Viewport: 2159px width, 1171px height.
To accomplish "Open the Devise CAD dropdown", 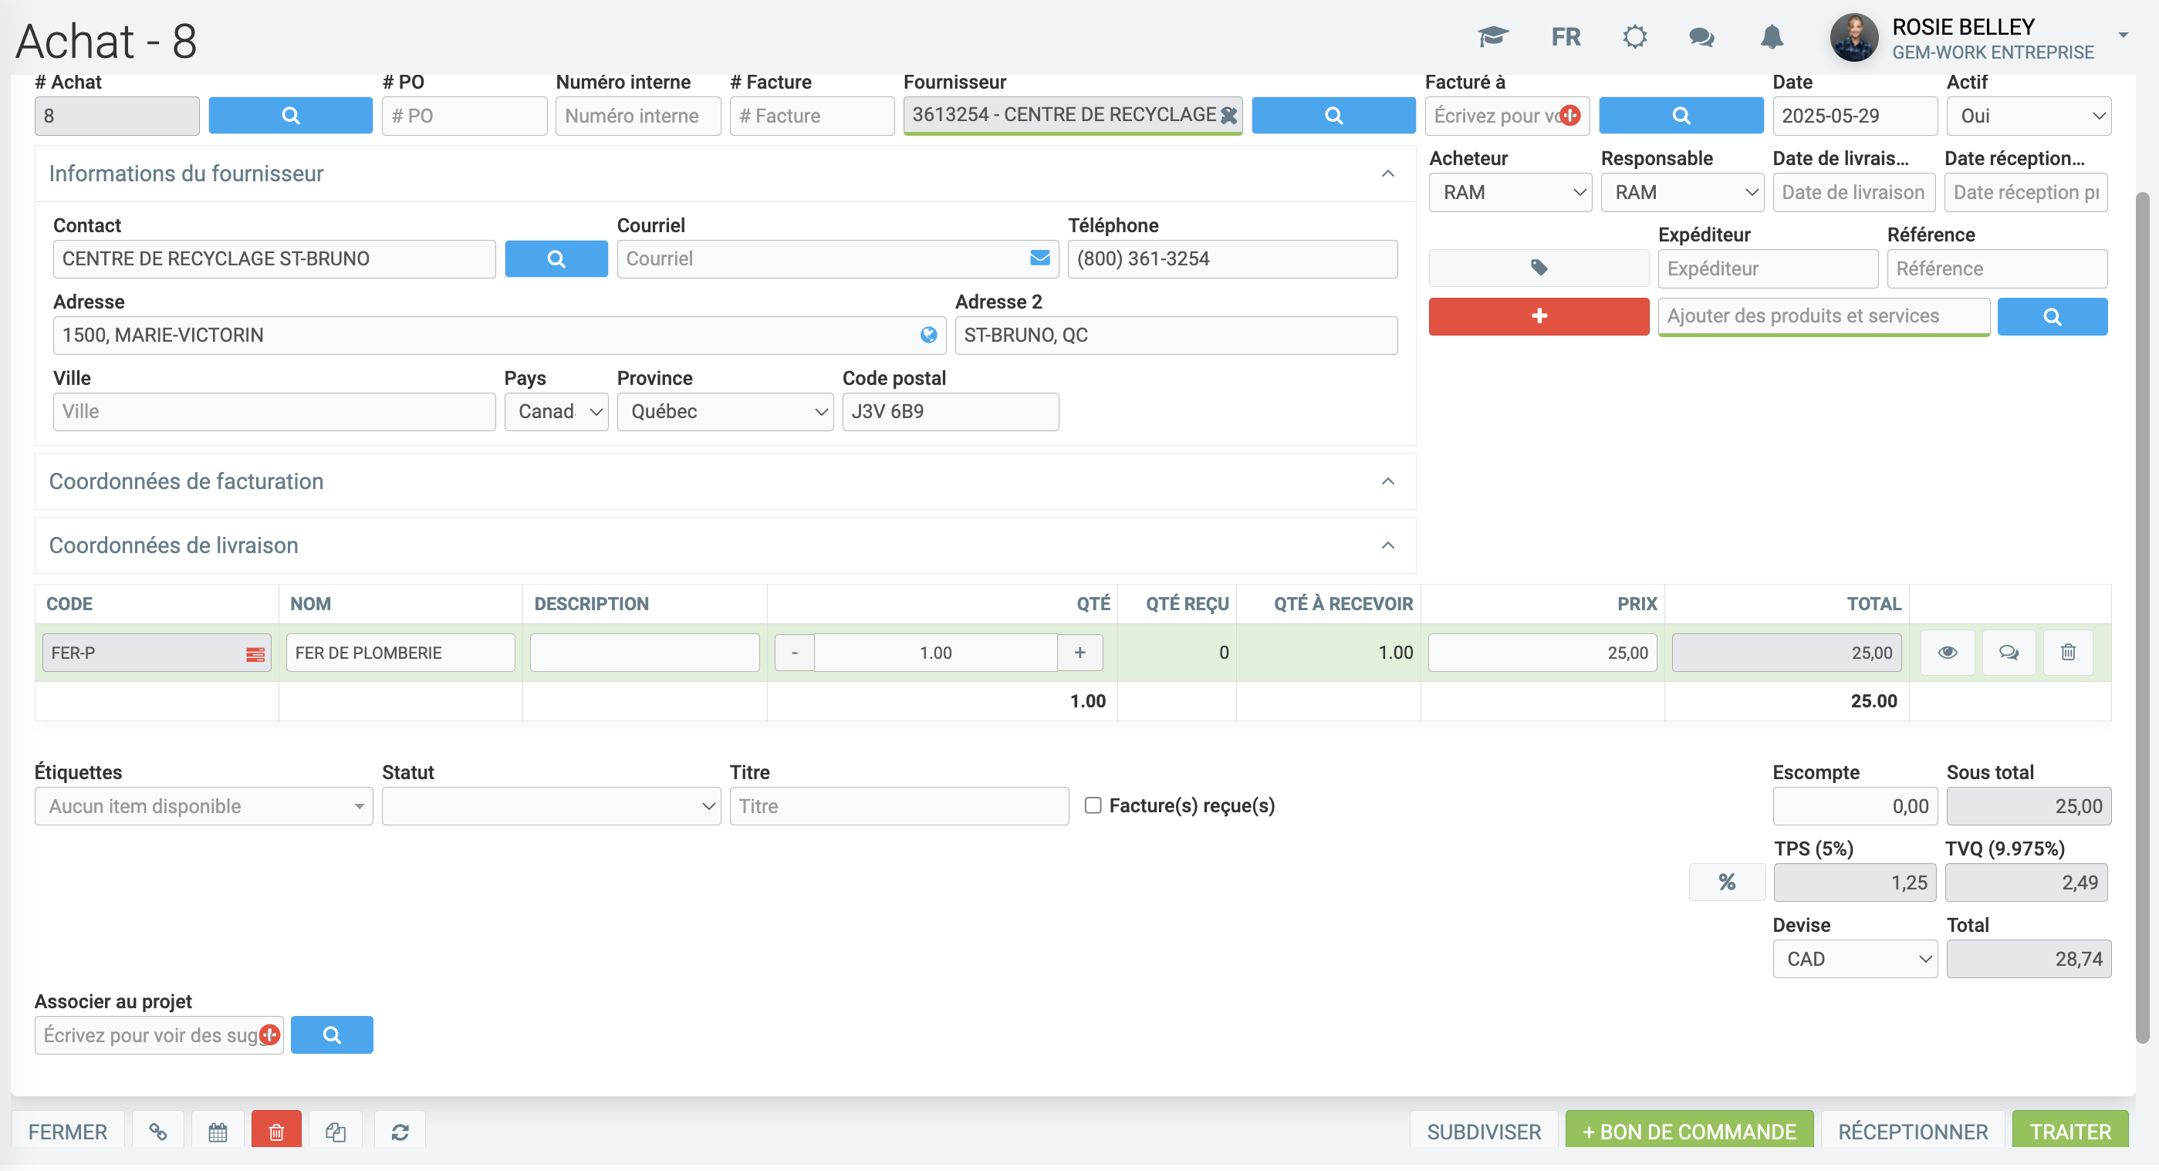I will click(1854, 959).
